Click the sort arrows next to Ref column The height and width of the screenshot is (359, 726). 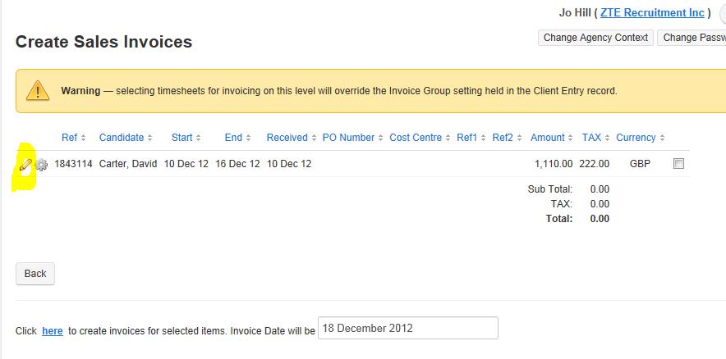[x=83, y=138]
